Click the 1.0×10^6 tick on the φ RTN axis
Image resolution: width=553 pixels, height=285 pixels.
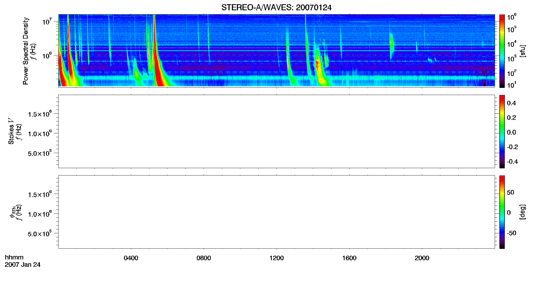pyautogui.click(x=40, y=214)
